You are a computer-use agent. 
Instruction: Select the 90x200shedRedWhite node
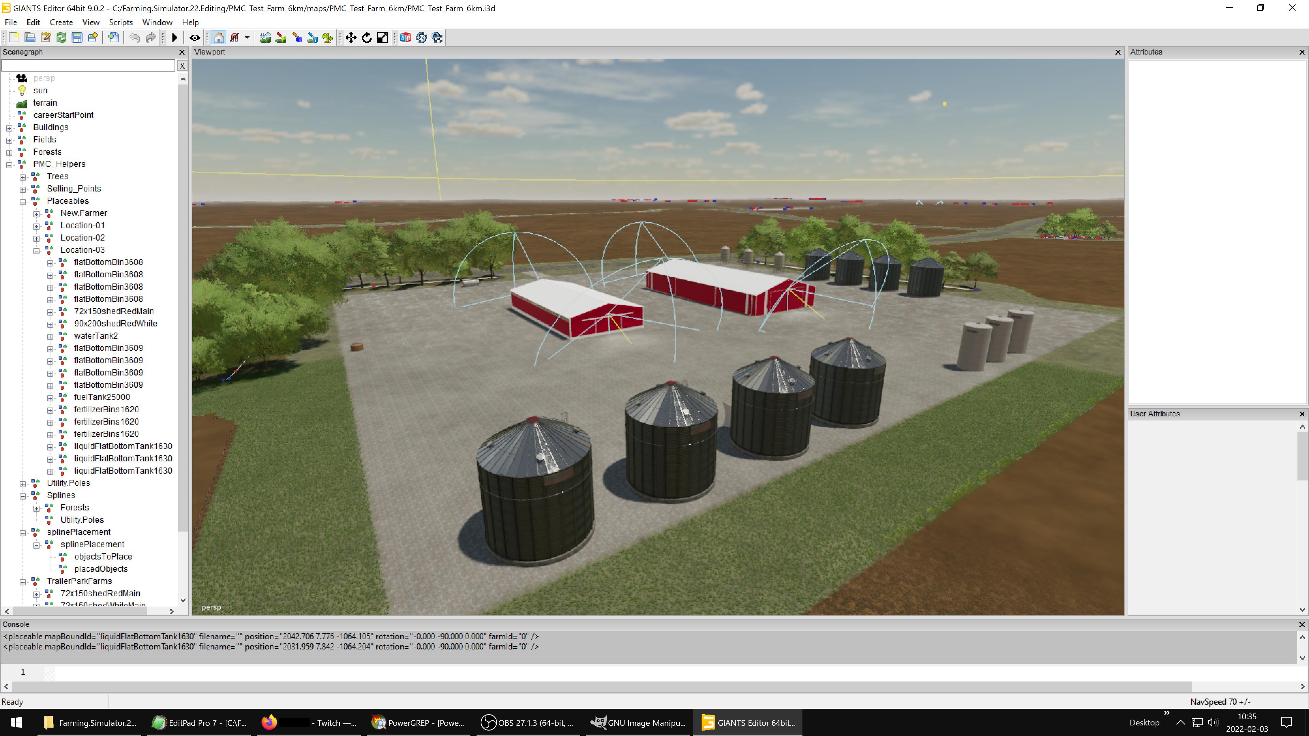pyautogui.click(x=115, y=324)
